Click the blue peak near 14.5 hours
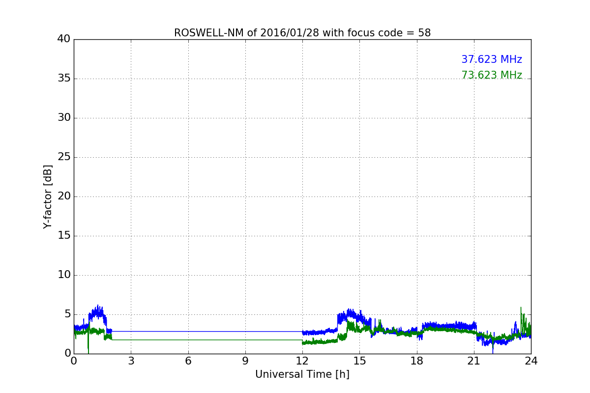Viewport: 590px width, 393px height. pos(350,314)
